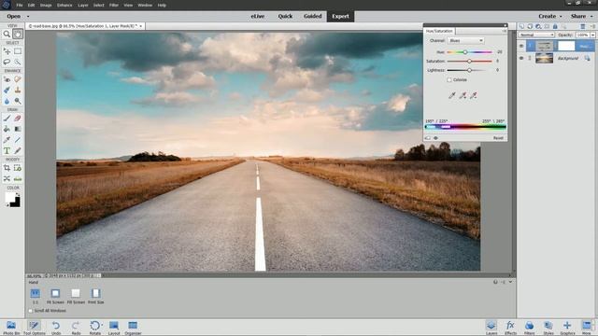The width and height of the screenshot is (598, 336).
Task: Delete layer using the trash icon
Action: (583, 26)
